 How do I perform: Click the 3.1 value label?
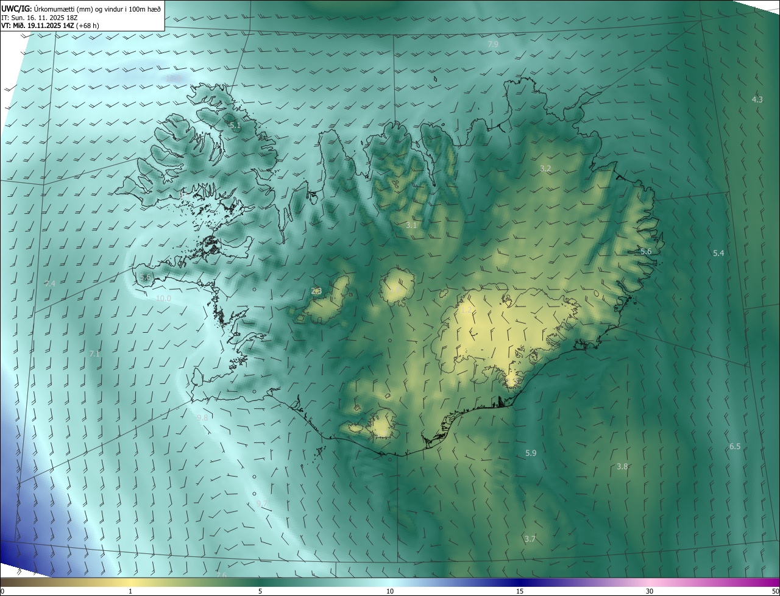coord(411,225)
